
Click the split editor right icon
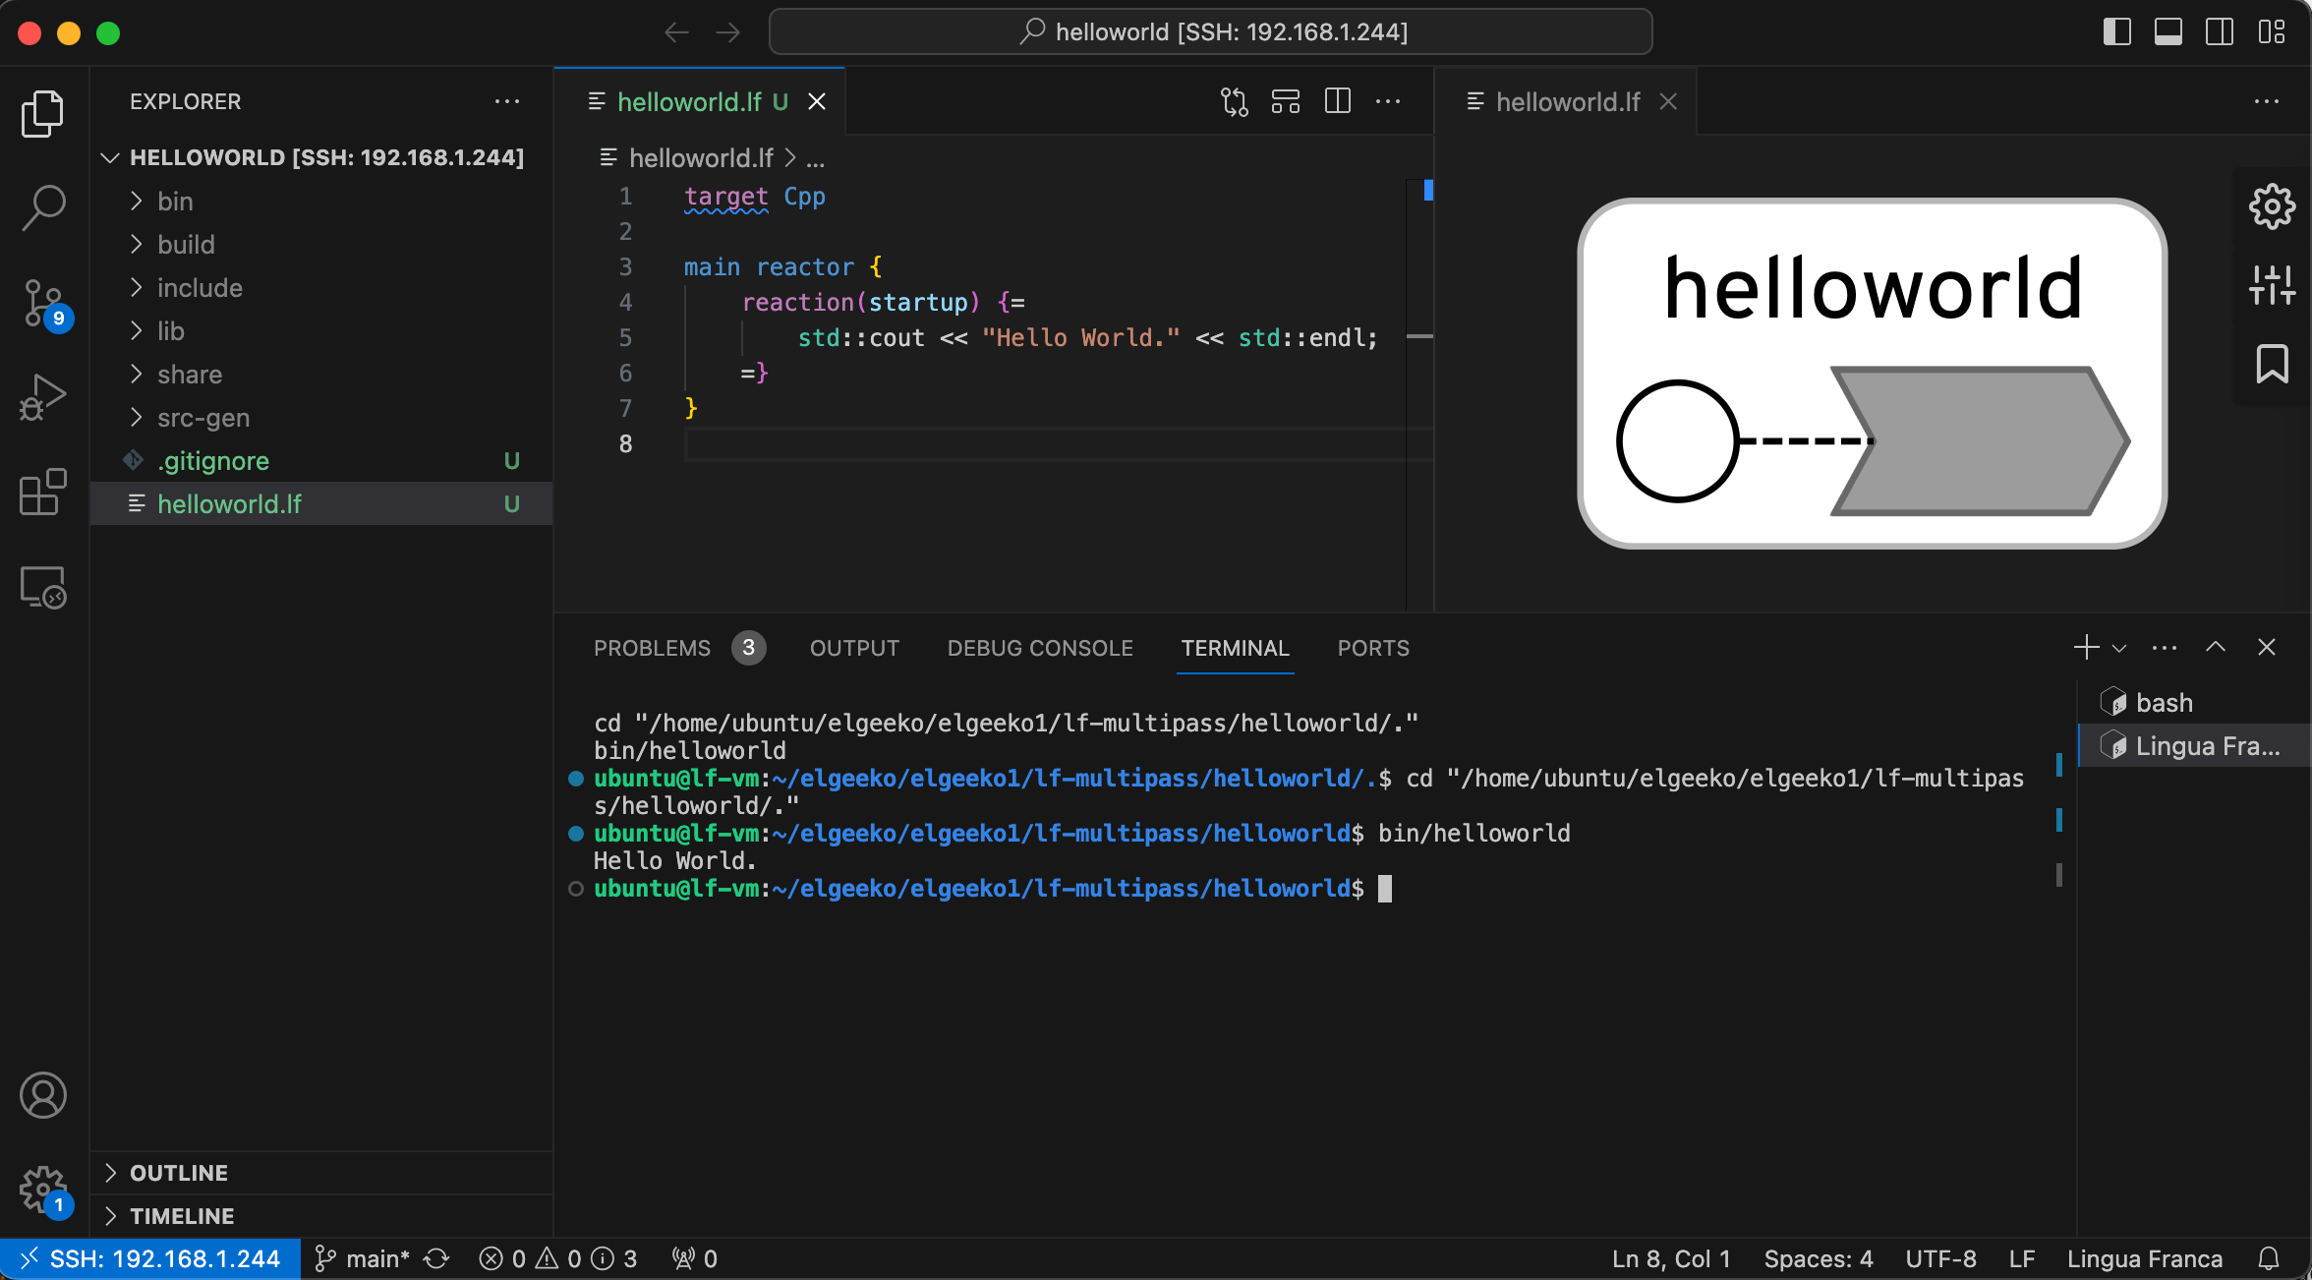click(x=1338, y=101)
